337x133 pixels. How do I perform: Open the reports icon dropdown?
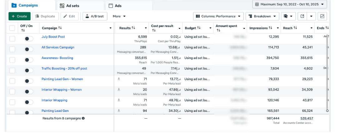[x=288, y=16]
